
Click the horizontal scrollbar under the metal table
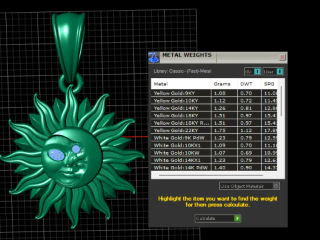click(211, 175)
